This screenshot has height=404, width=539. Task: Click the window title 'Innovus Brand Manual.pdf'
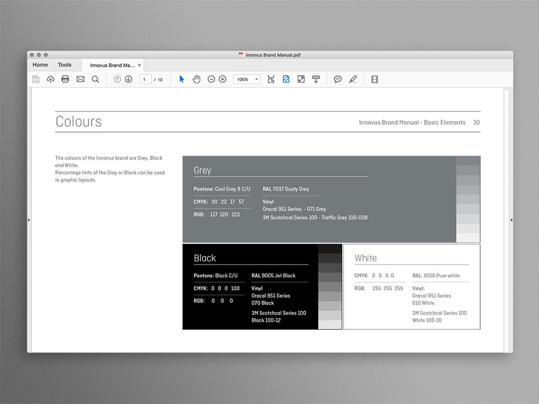(x=273, y=55)
